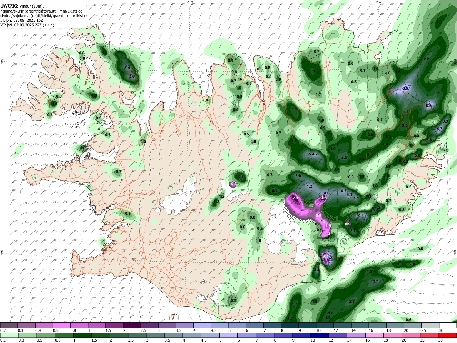This screenshot has height=343, width=457.
Task: Click the 2.2 value in the northeast offshore band
Action: coord(426,59)
